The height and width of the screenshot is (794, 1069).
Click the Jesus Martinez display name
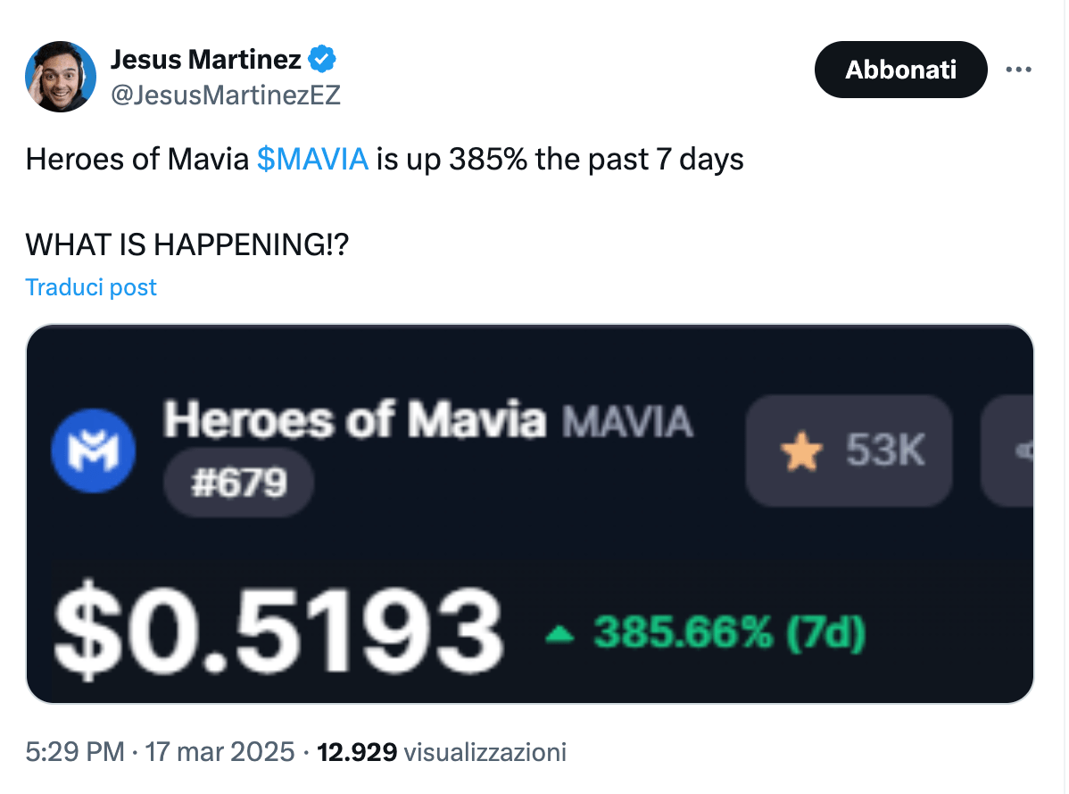click(206, 60)
